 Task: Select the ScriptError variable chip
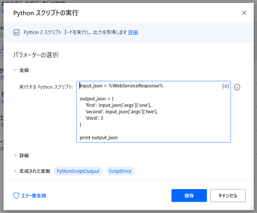click(120, 171)
